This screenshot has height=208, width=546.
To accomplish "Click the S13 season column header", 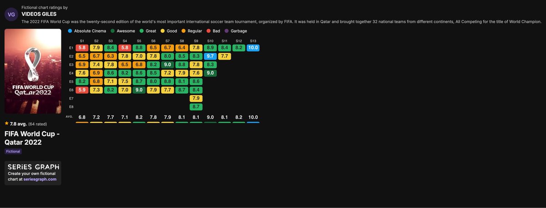I will pyautogui.click(x=253, y=41).
